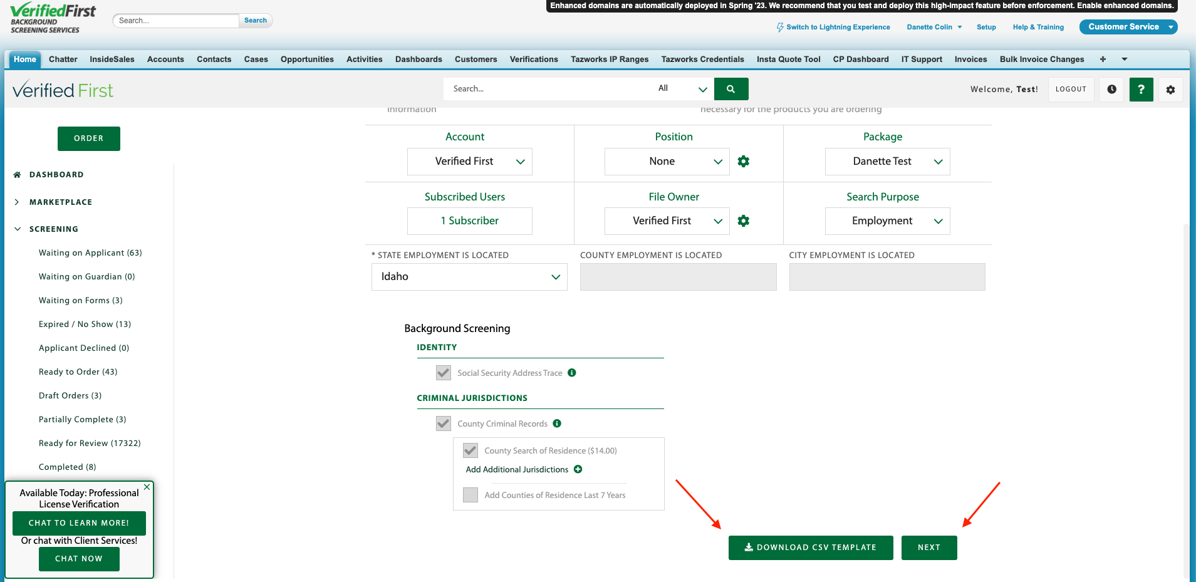Toggle County Criminal Records checkbox
Screen dimensions: 1196x582
click(444, 424)
